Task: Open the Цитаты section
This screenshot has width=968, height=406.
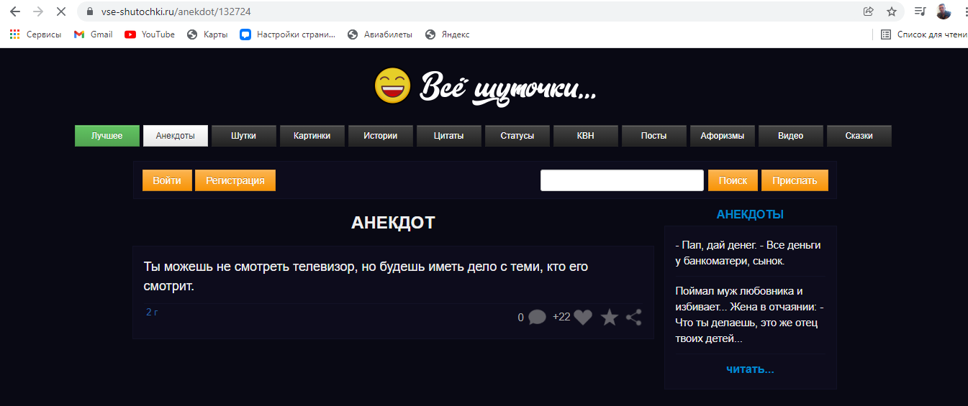Action: (x=448, y=136)
